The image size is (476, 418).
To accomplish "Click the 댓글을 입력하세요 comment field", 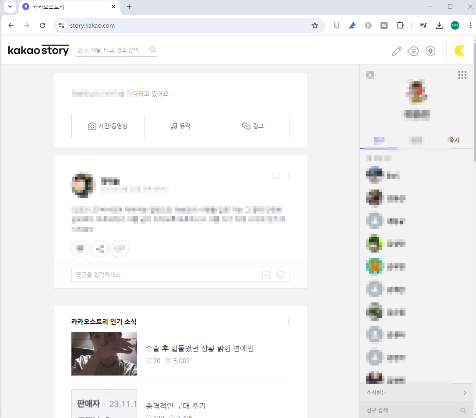I will point(166,274).
